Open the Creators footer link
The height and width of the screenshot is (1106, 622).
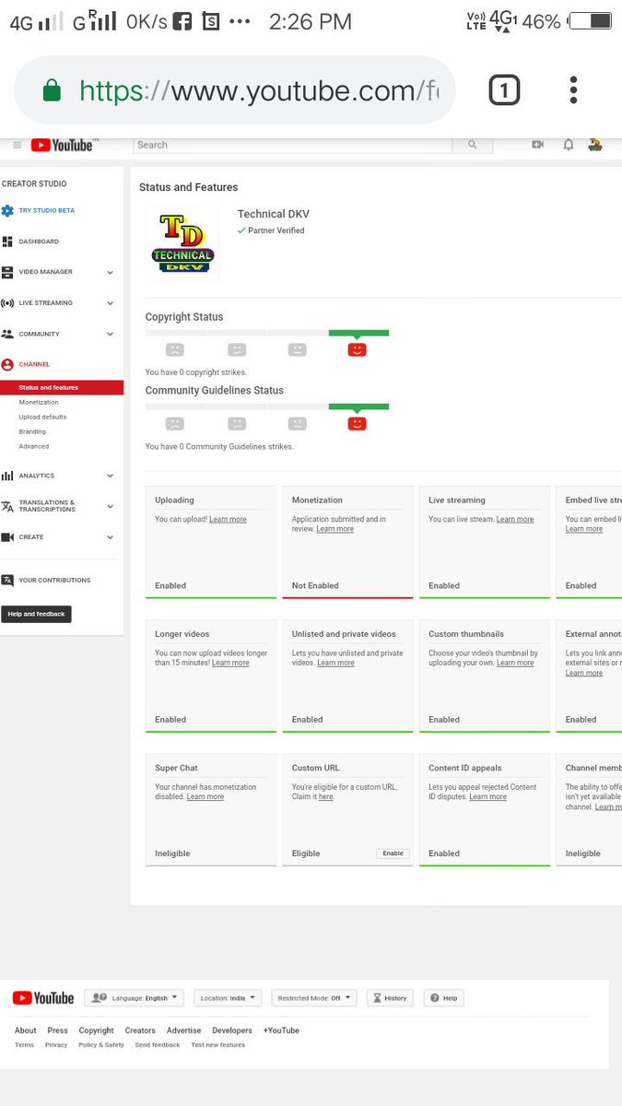coord(140,1030)
